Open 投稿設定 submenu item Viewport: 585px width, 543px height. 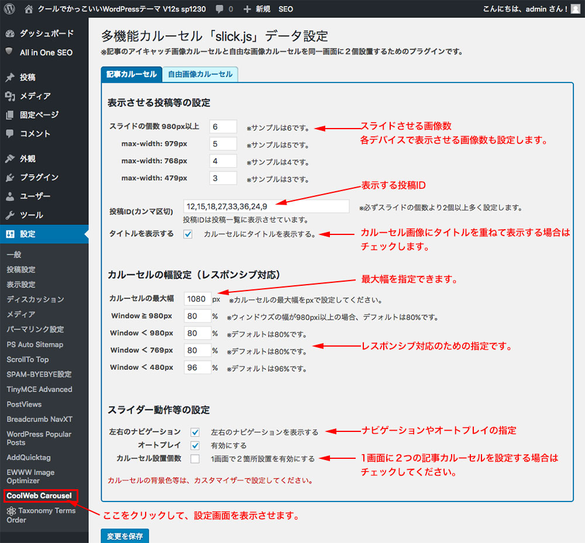tap(21, 269)
